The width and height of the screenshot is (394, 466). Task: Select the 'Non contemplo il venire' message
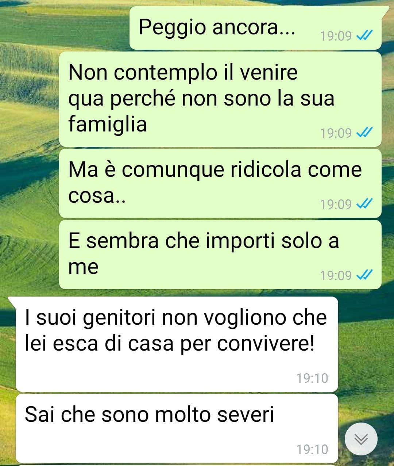tap(220, 99)
